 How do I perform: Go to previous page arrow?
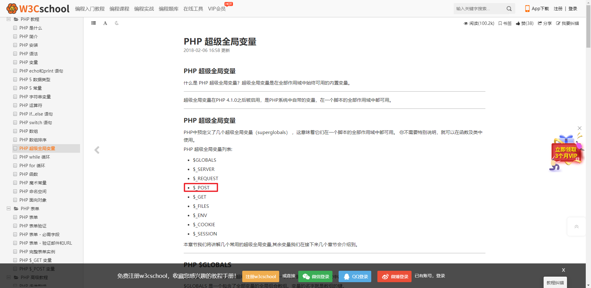pos(97,150)
